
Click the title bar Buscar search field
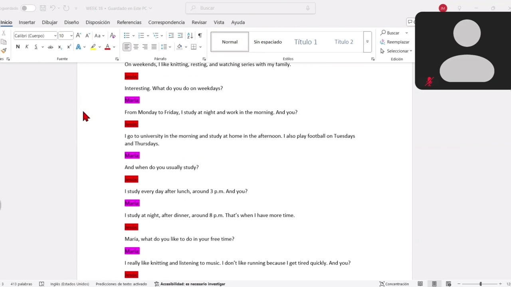tap(250, 8)
